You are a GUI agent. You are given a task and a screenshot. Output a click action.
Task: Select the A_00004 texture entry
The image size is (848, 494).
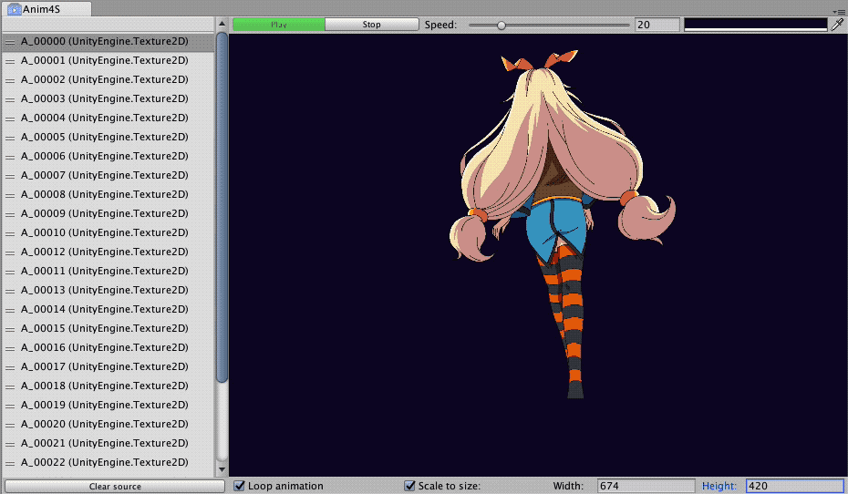pyautogui.click(x=109, y=118)
